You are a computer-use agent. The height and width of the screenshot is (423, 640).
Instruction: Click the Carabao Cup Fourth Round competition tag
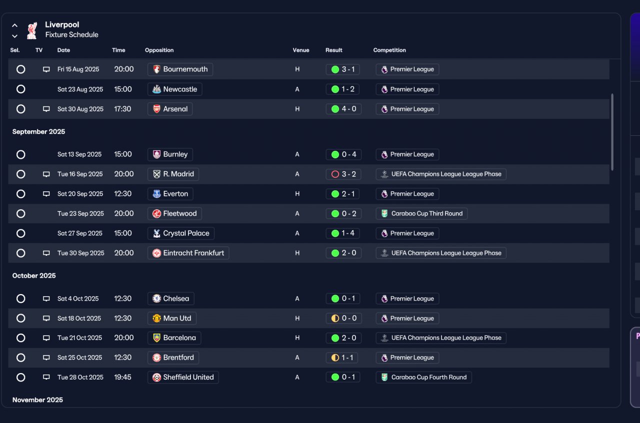(x=423, y=378)
